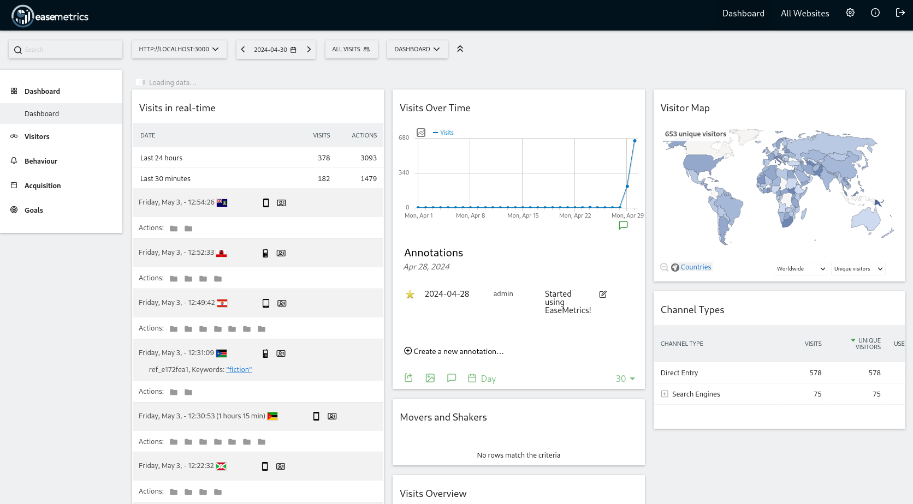Open the Day period selector

[482, 379]
